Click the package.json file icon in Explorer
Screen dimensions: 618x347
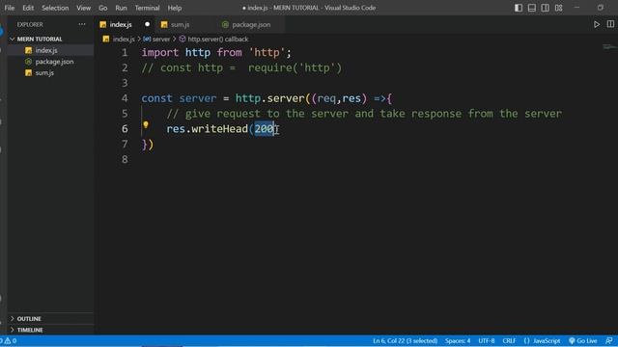click(28, 62)
